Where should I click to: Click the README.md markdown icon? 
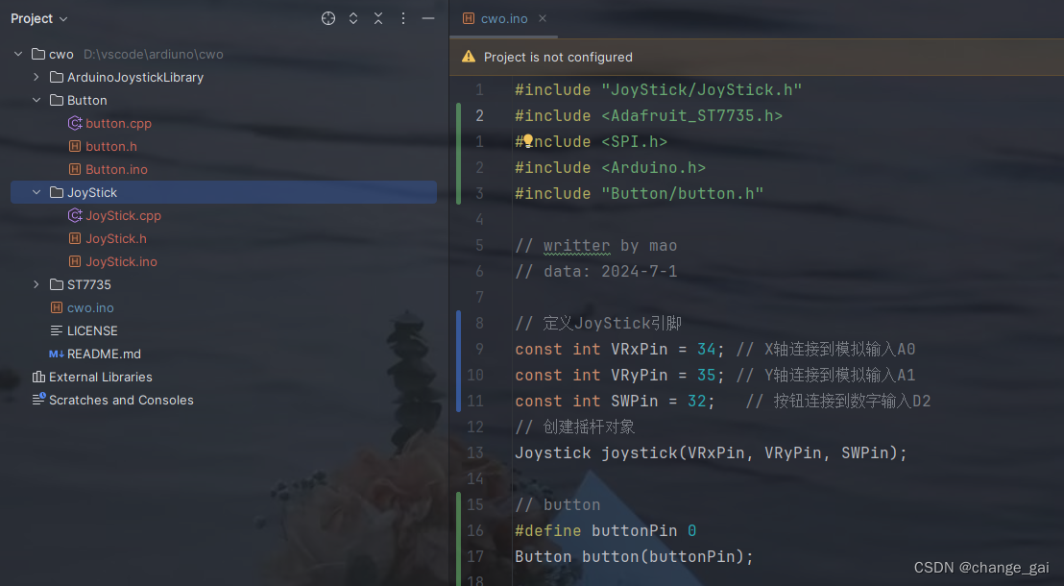(x=57, y=354)
